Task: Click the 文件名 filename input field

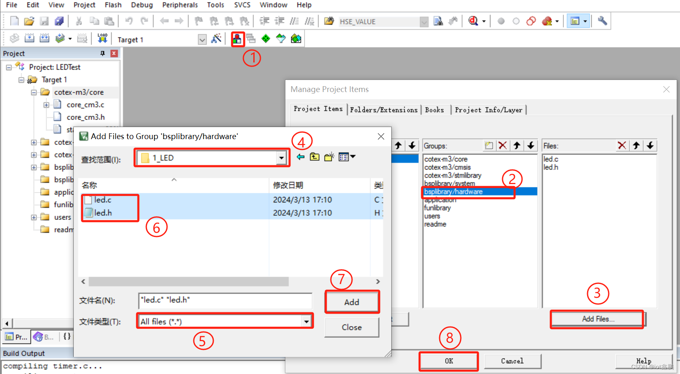Action: click(225, 300)
